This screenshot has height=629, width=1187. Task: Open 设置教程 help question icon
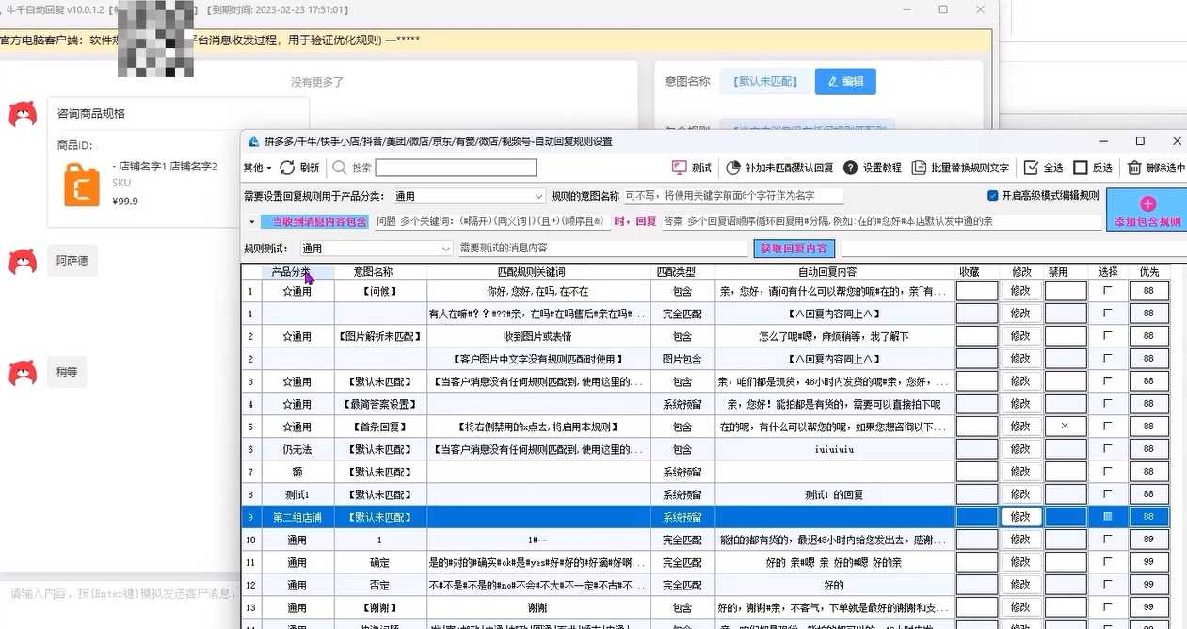pos(850,168)
